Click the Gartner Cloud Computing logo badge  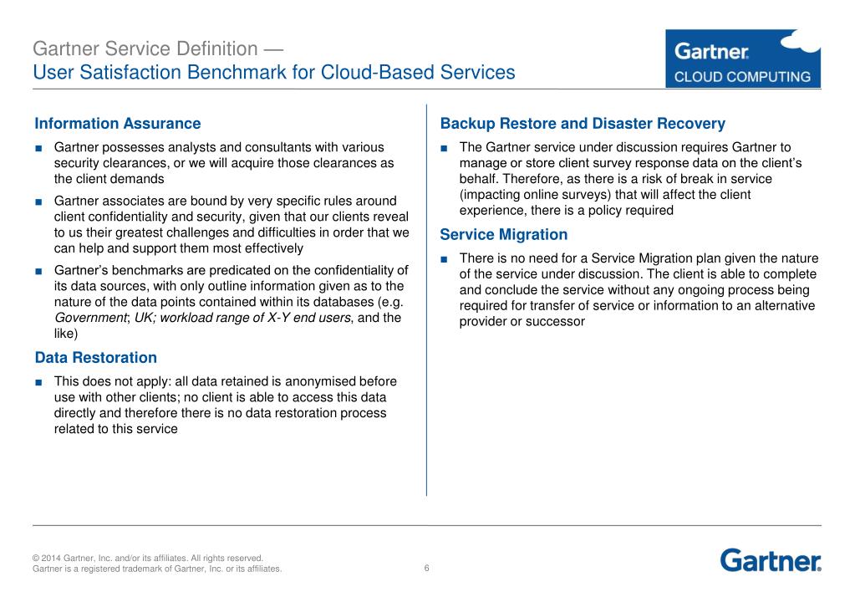point(743,59)
